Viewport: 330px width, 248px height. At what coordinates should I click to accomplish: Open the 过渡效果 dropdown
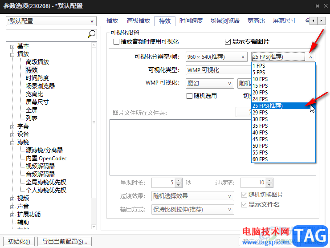pyautogui.click(x=192, y=196)
